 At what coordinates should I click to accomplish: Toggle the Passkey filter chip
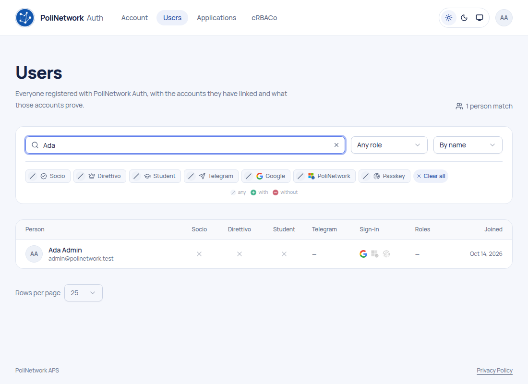(x=384, y=176)
